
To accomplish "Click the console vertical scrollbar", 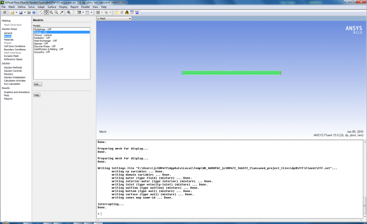I will click(365, 179).
